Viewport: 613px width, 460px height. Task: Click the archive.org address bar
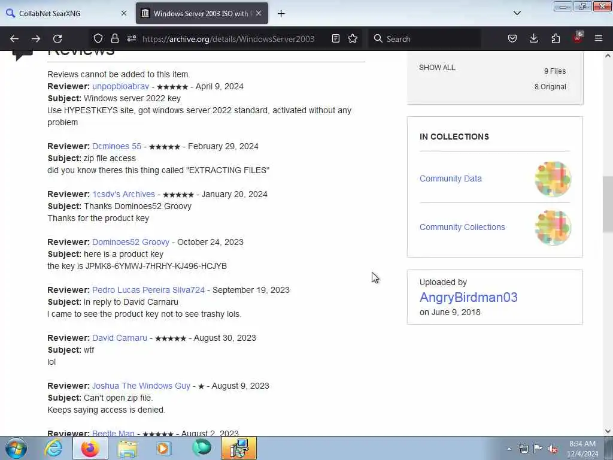[228, 39]
